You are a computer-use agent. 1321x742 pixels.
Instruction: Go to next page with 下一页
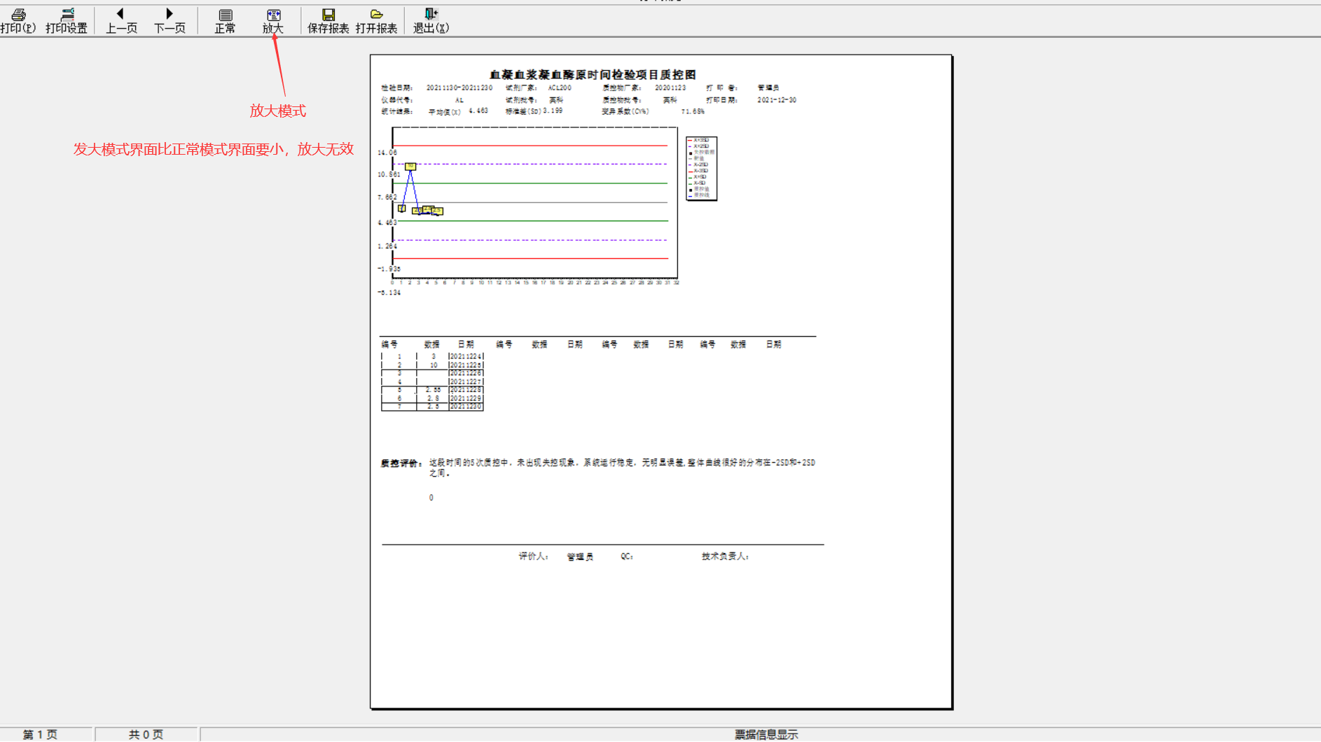170,21
